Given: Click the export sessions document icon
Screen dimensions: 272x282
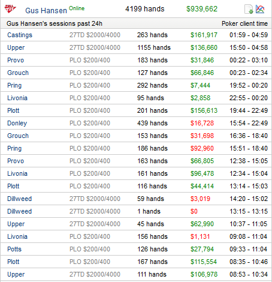Looking at the screenshot, I should point(249,9).
